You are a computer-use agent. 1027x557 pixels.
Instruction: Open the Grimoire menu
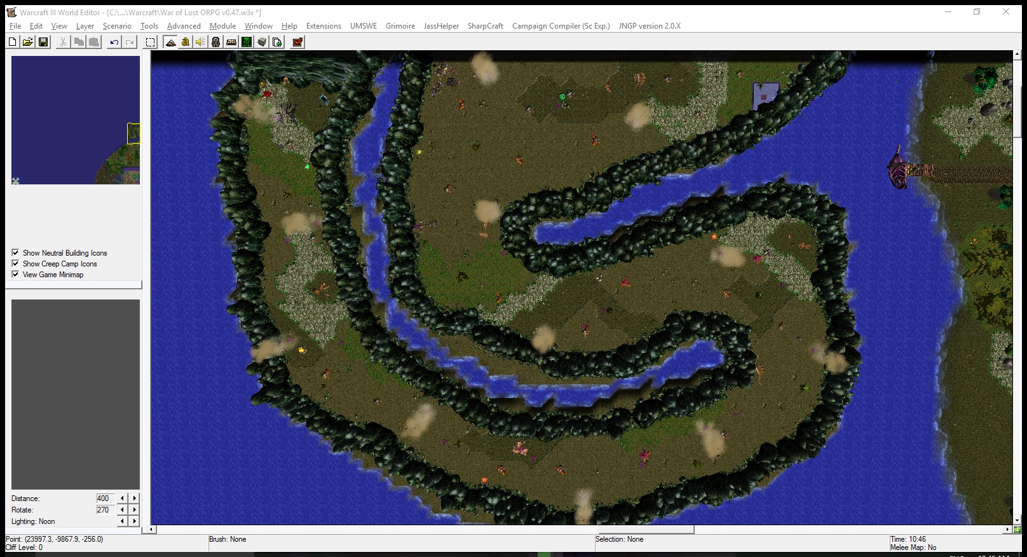400,26
